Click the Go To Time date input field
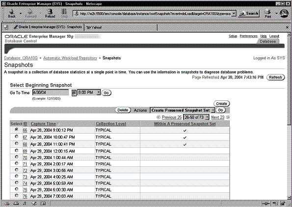The image size is (292, 207). click(51, 92)
